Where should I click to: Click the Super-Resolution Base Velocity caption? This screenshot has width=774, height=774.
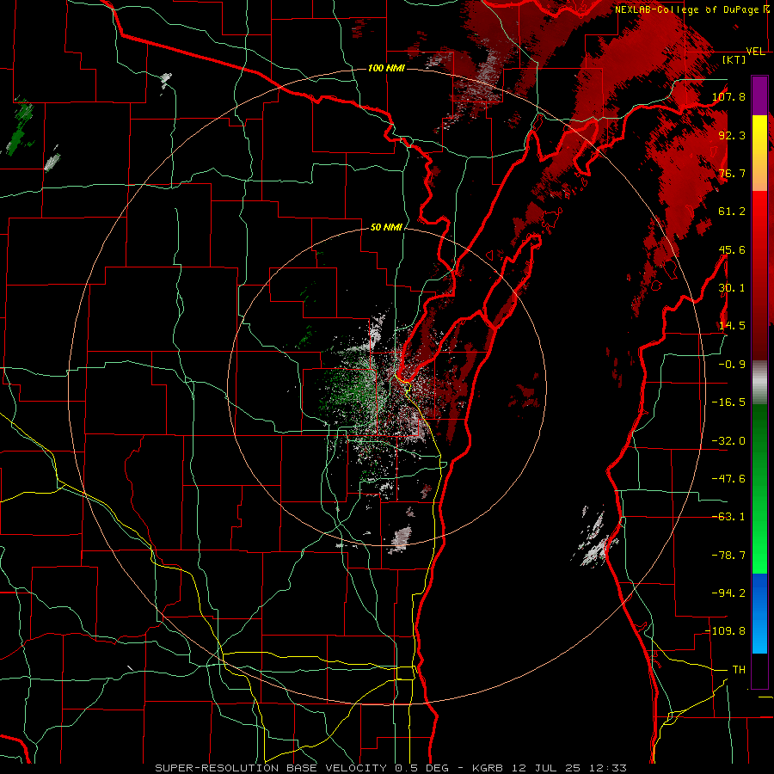click(390, 768)
